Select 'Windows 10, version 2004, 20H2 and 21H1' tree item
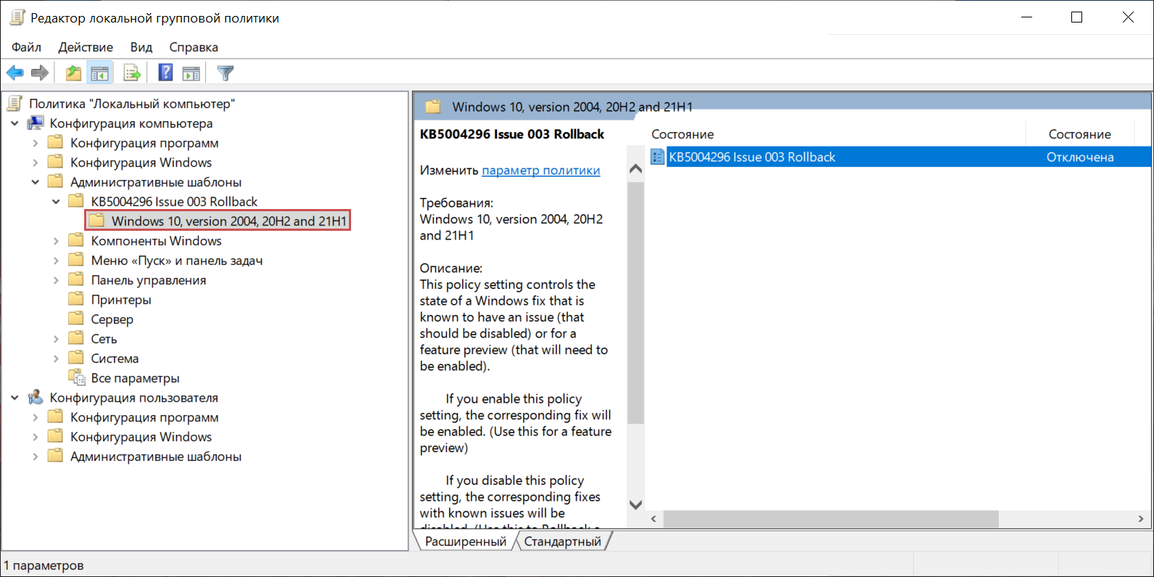 229,221
